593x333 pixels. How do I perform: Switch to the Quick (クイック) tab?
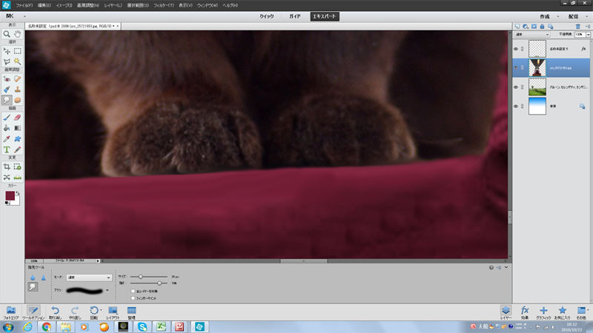267,16
